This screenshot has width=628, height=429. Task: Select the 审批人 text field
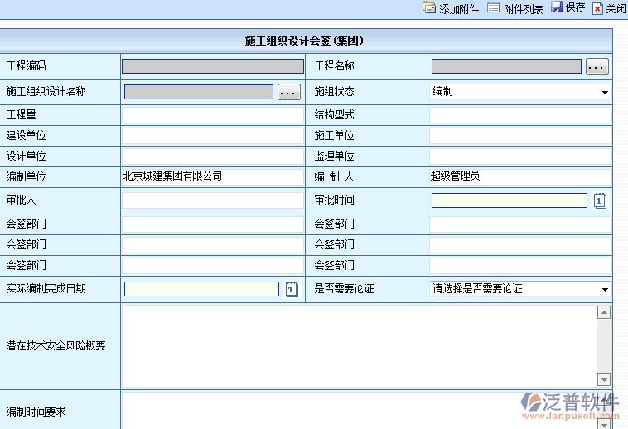213,200
